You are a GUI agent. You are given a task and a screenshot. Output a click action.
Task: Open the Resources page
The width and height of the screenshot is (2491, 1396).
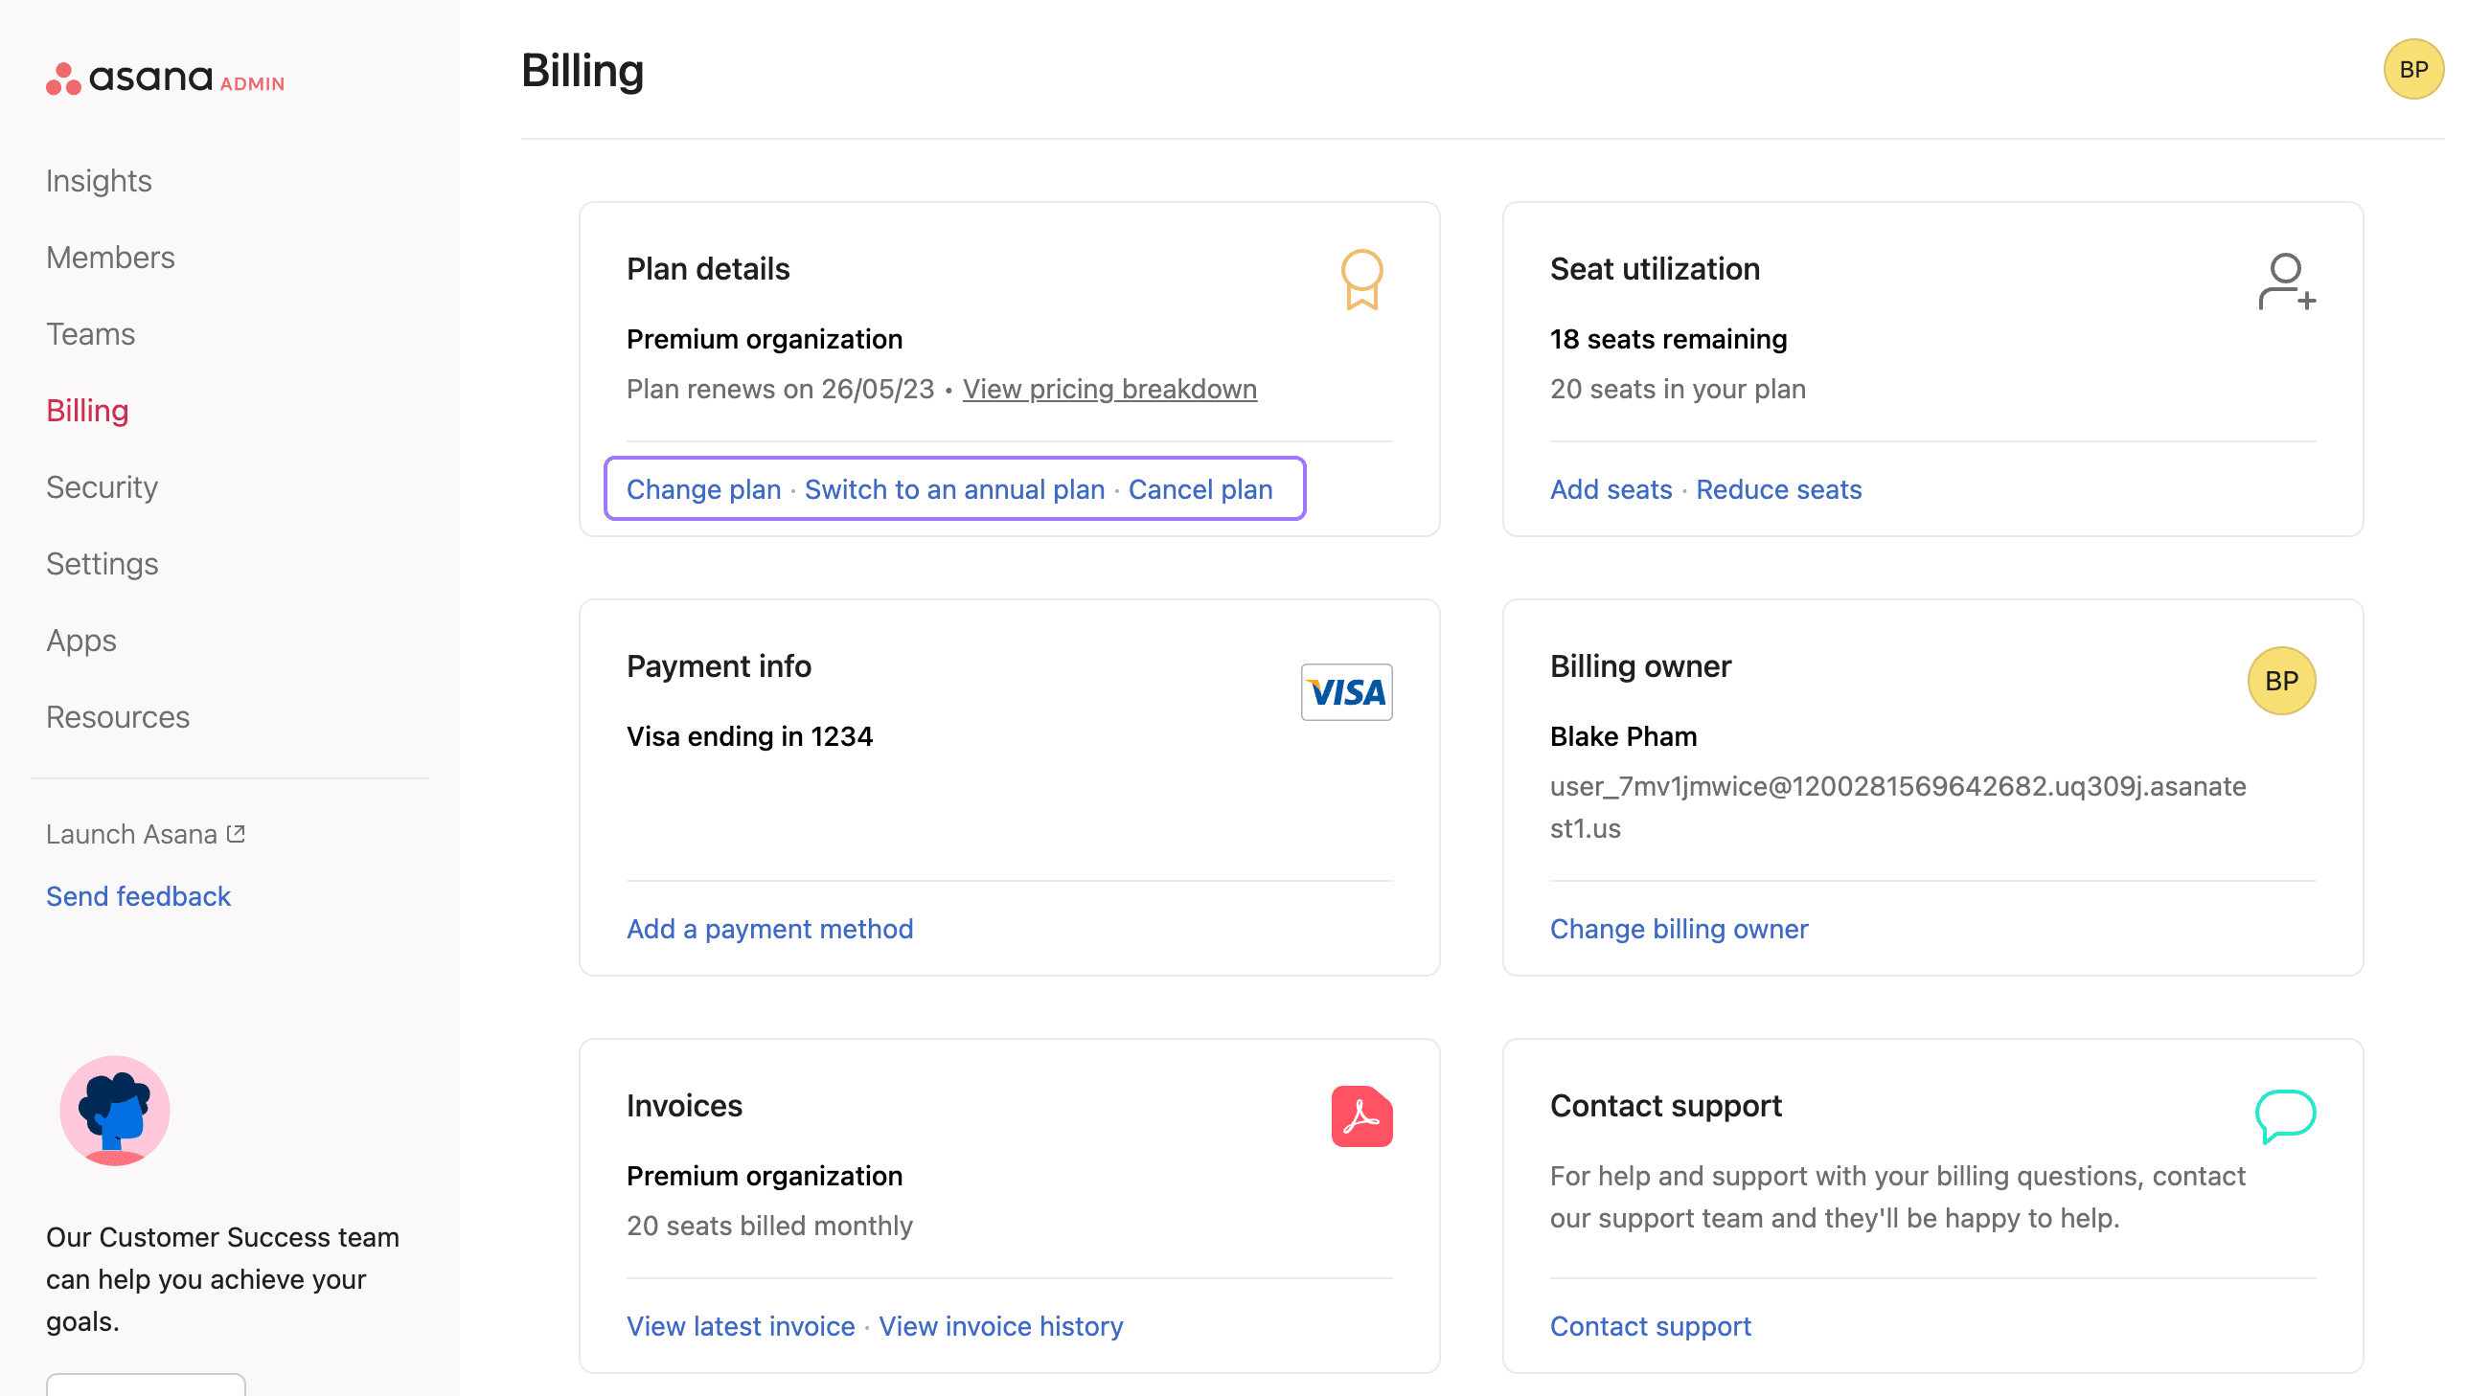point(118,717)
